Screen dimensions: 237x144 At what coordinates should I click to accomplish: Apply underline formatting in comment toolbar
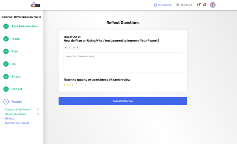(73, 48)
